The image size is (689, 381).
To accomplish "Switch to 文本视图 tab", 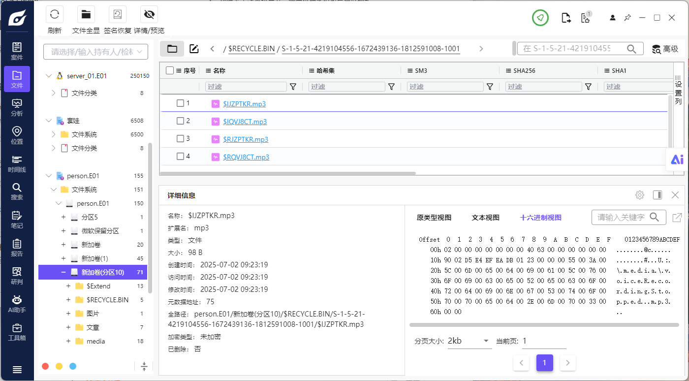I will click(x=486, y=218).
